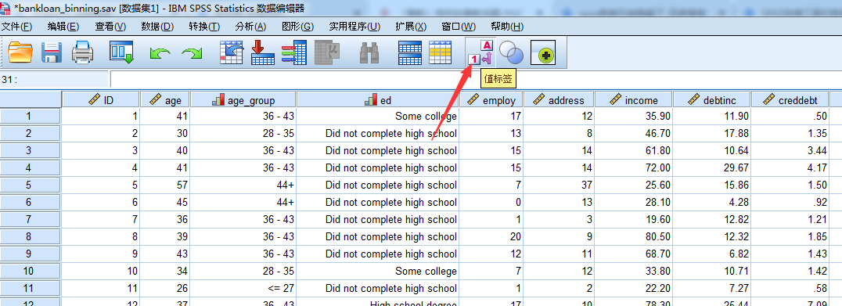Screen dimensions: 842x306
Task: Select the income column header
Action: click(634, 100)
